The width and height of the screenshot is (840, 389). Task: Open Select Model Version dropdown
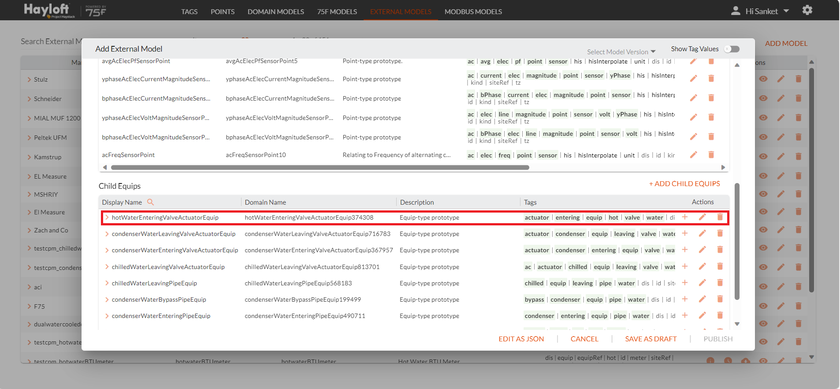click(x=621, y=52)
